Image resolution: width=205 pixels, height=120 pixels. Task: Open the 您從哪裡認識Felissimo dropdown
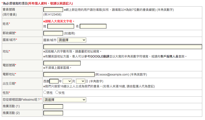65,100
